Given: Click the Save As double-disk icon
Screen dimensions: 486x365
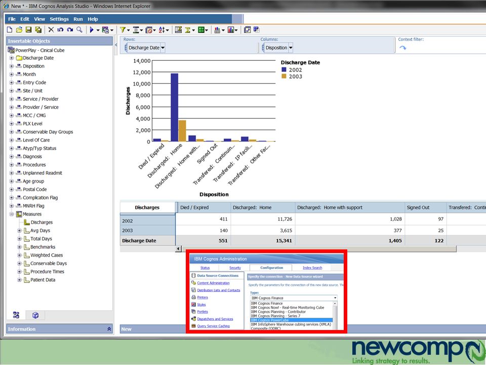Looking at the screenshot, I should coord(38,30).
